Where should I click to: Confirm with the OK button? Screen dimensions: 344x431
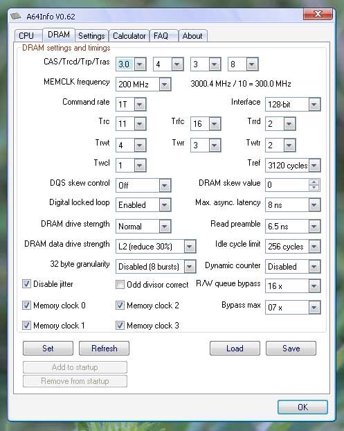[302, 407]
